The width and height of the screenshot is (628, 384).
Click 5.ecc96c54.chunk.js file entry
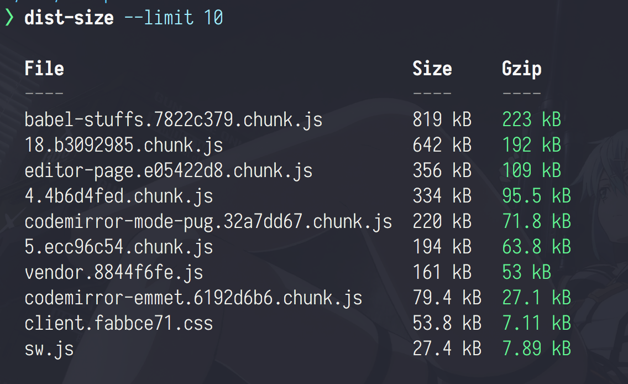(x=119, y=247)
